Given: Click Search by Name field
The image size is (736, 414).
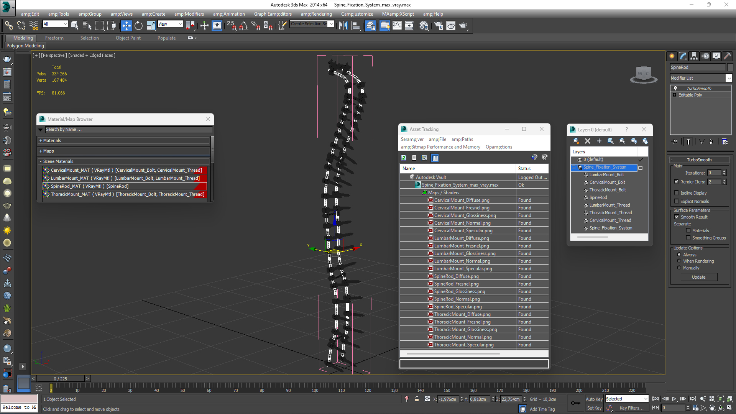Looking at the screenshot, I should (128, 130).
